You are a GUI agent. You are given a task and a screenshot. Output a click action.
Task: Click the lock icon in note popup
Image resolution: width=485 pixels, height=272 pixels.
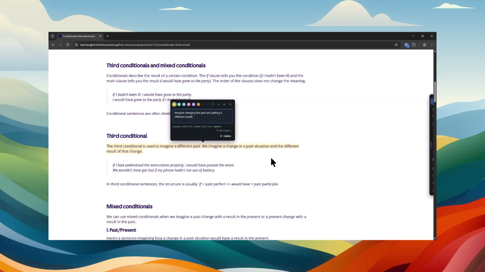pos(224,104)
